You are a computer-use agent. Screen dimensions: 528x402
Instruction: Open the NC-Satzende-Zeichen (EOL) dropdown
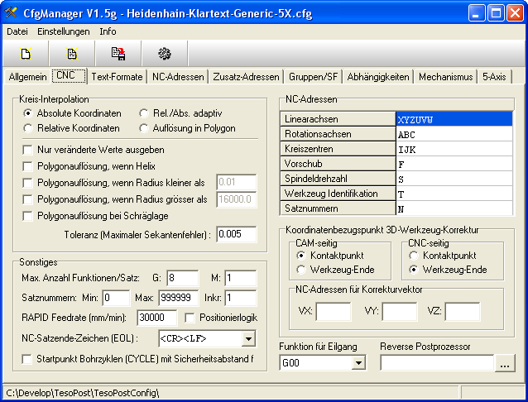tap(247, 338)
